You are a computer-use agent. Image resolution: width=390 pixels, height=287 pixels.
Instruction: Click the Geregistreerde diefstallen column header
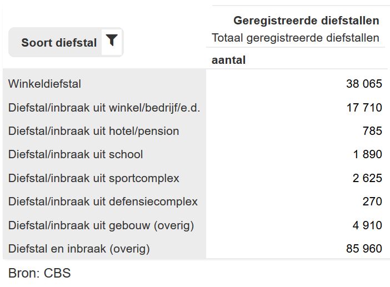click(x=306, y=21)
